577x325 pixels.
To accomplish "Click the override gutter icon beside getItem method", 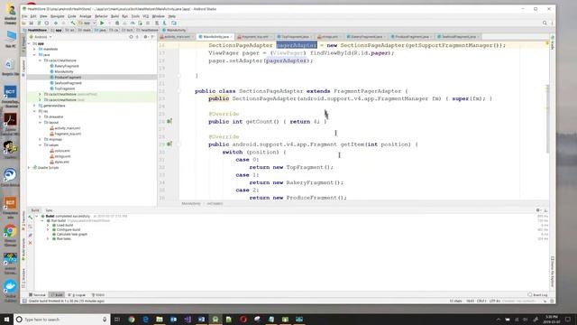I will pyautogui.click(x=169, y=144).
